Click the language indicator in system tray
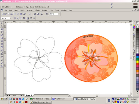 [109, 100]
